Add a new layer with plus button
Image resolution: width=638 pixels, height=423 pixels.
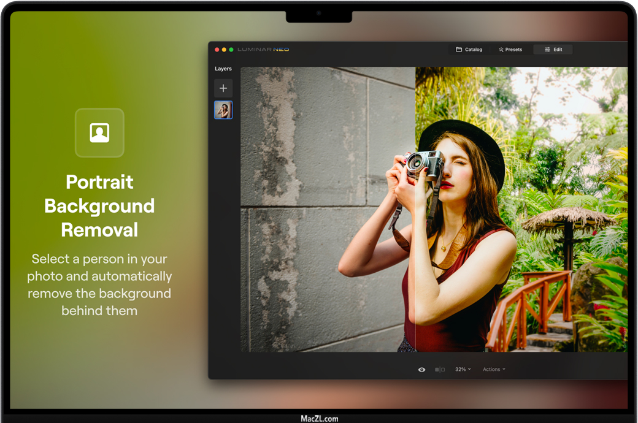pyautogui.click(x=223, y=88)
